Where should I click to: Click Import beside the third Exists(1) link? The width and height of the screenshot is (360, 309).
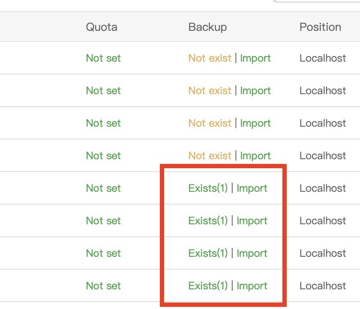pos(252,253)
